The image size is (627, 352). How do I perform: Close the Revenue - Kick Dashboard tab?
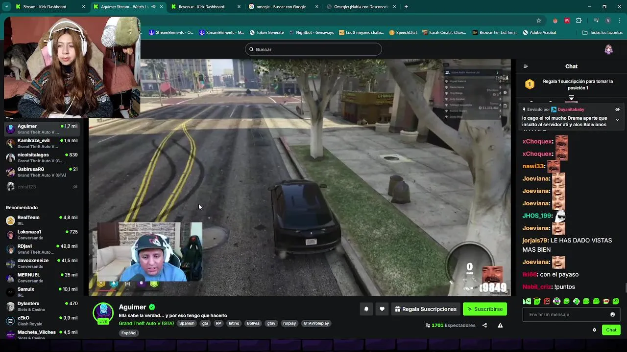tap(239, 7)
